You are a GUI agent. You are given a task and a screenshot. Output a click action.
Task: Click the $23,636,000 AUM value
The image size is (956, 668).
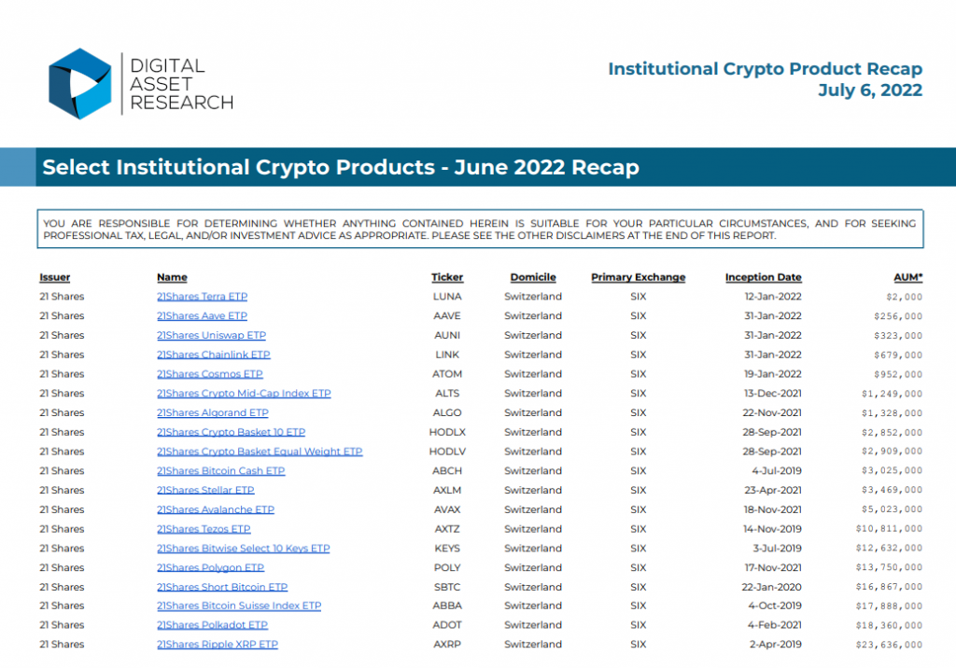pos(889,645)
